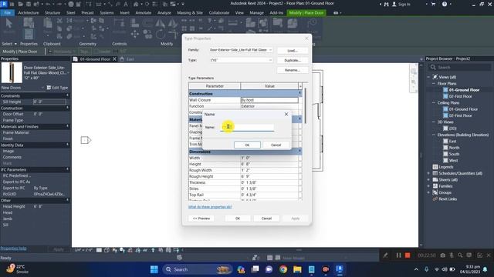Collapse the Identity Data section in Properties palette
This screenshot has height=277, width=494.
(x=67, y=145)
